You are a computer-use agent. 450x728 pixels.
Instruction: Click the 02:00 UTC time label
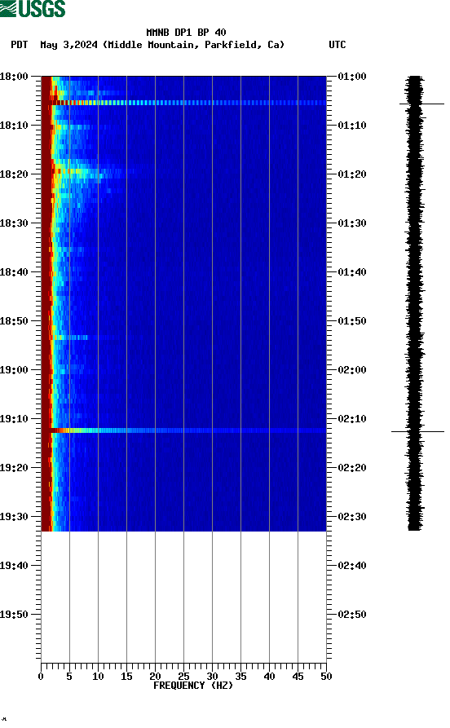(x=352, y=370)
